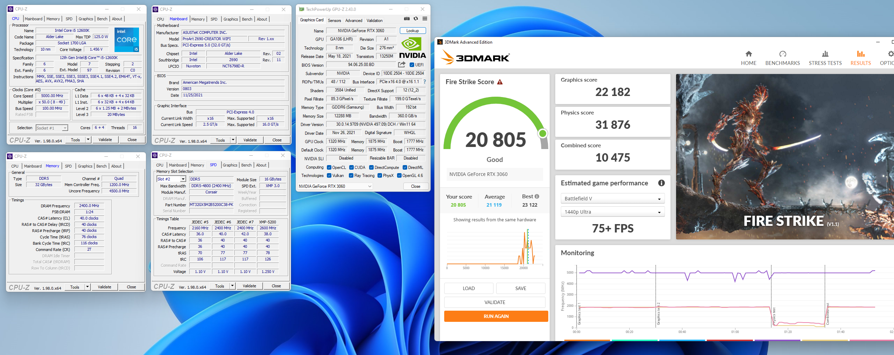Open the GPU-Z hamburger menu
Screen dimensions: 894x355
425,19
